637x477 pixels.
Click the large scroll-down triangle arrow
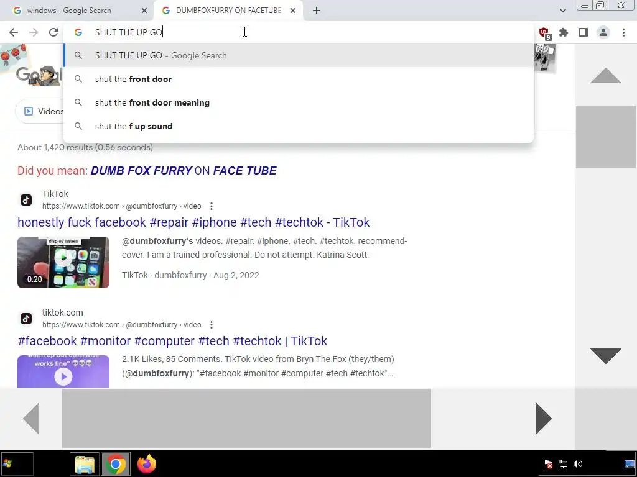pyautogui.click(x=606, y=356)
